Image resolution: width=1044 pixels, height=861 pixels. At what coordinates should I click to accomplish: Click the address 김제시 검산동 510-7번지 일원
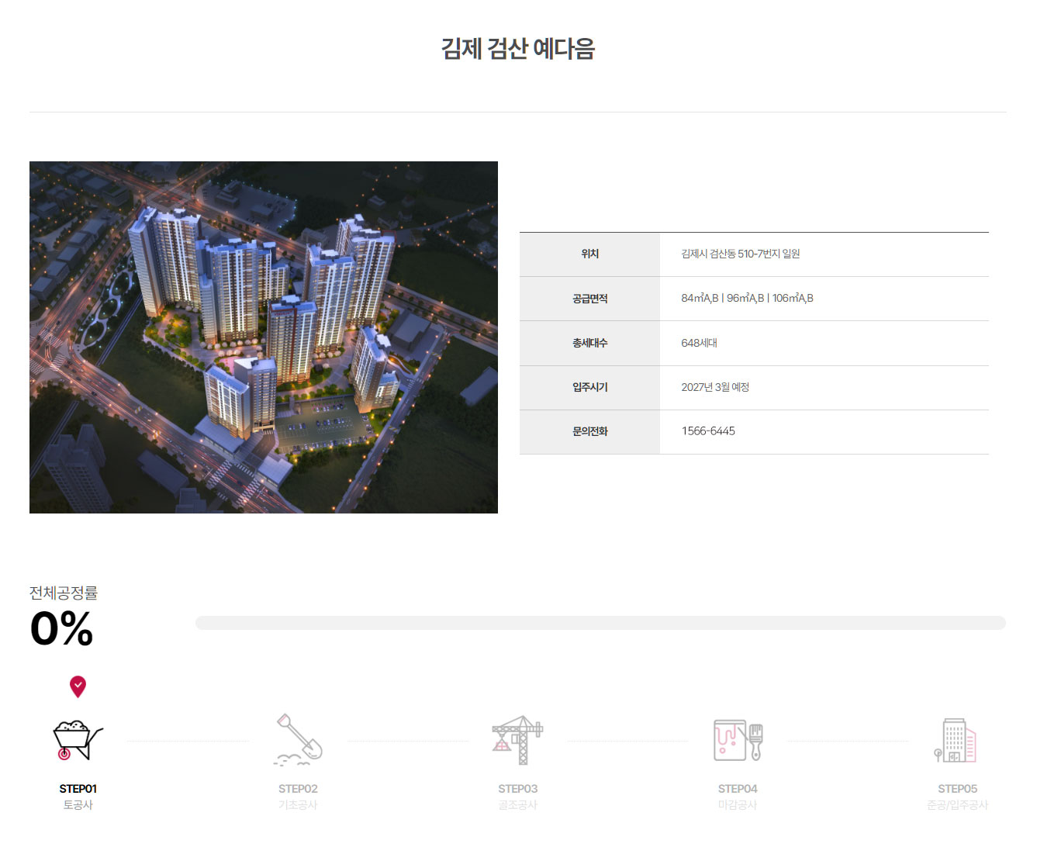[741, 254]
